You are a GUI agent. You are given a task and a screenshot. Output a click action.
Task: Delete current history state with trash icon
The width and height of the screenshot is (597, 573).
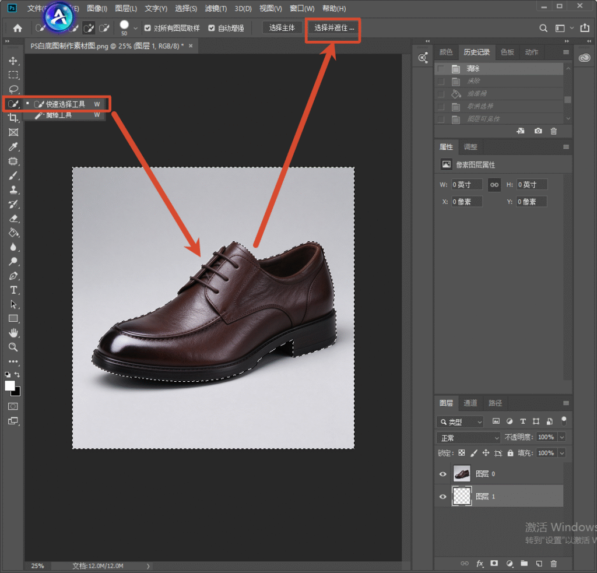[554, 131]
